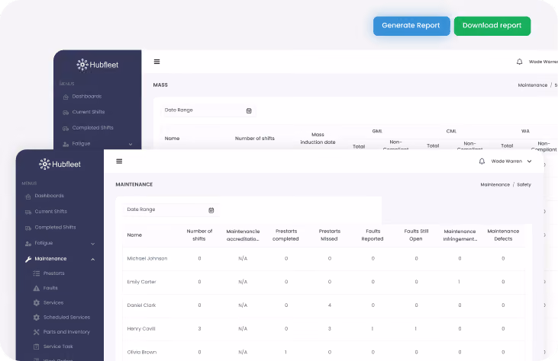Screen dimensions: 558x361
Task: Select the Daniel Clark row name
Action: [x=141, y=305]
